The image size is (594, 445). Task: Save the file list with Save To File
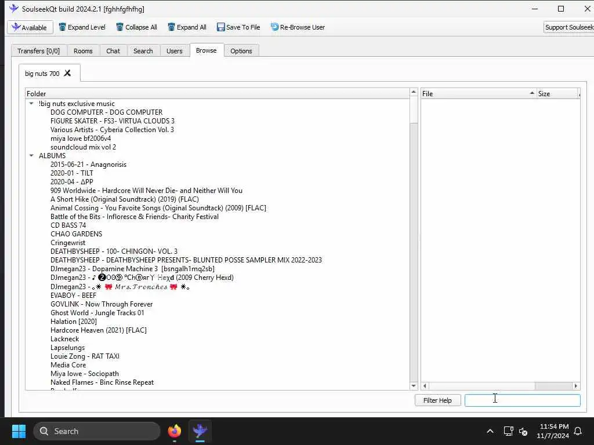pos(238,27)
